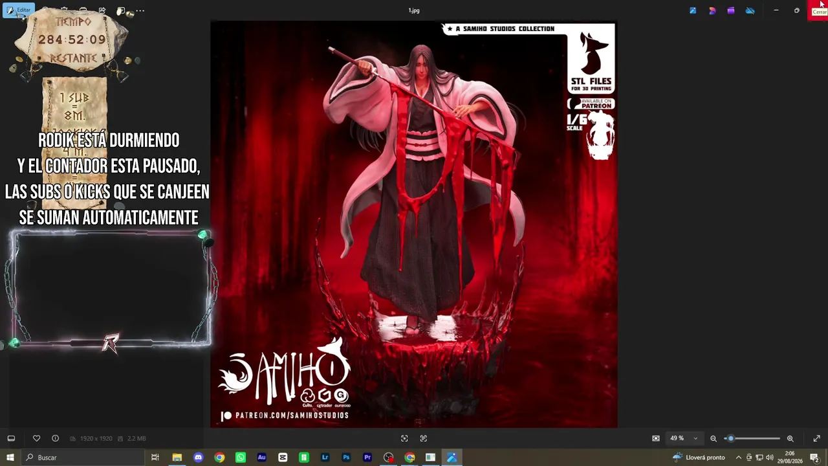Click the displayed Samiho statue image
The height and width of the screenshot is (466, 828).
(414, 224)
